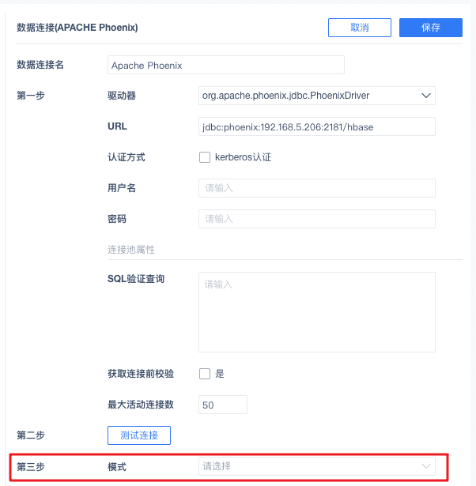The image size is (476, 486).
Task: Save the connection with 保存 button
Action: [430, 28]
